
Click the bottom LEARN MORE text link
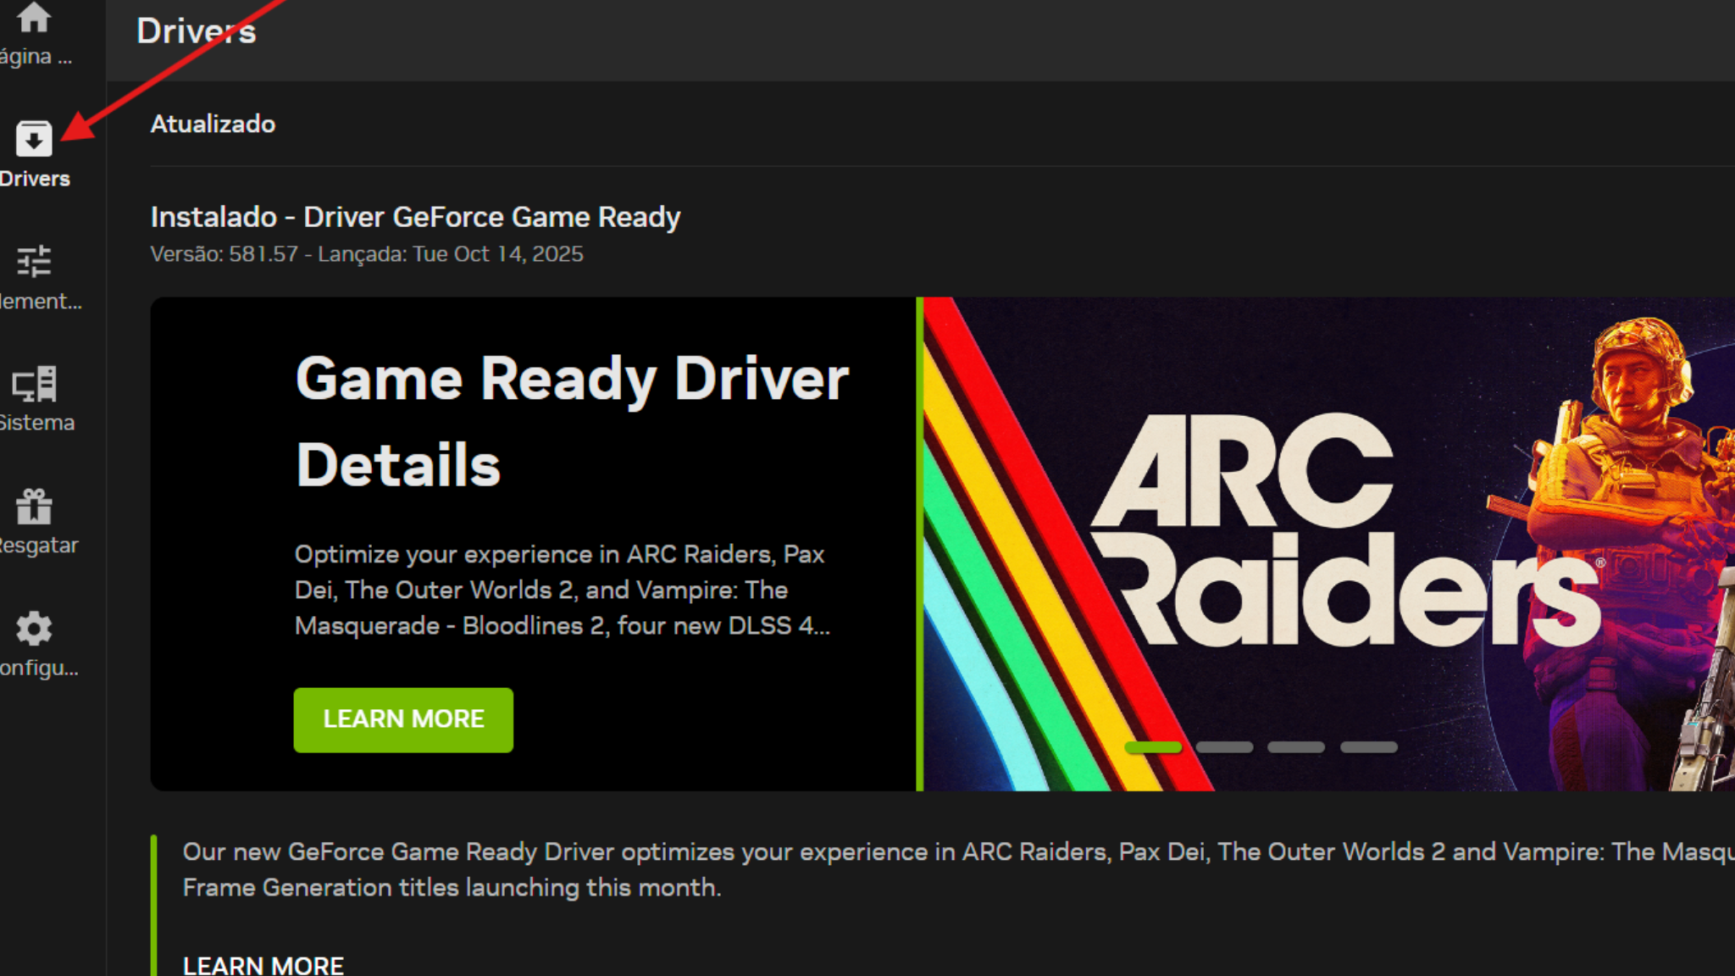coord(263,965)
